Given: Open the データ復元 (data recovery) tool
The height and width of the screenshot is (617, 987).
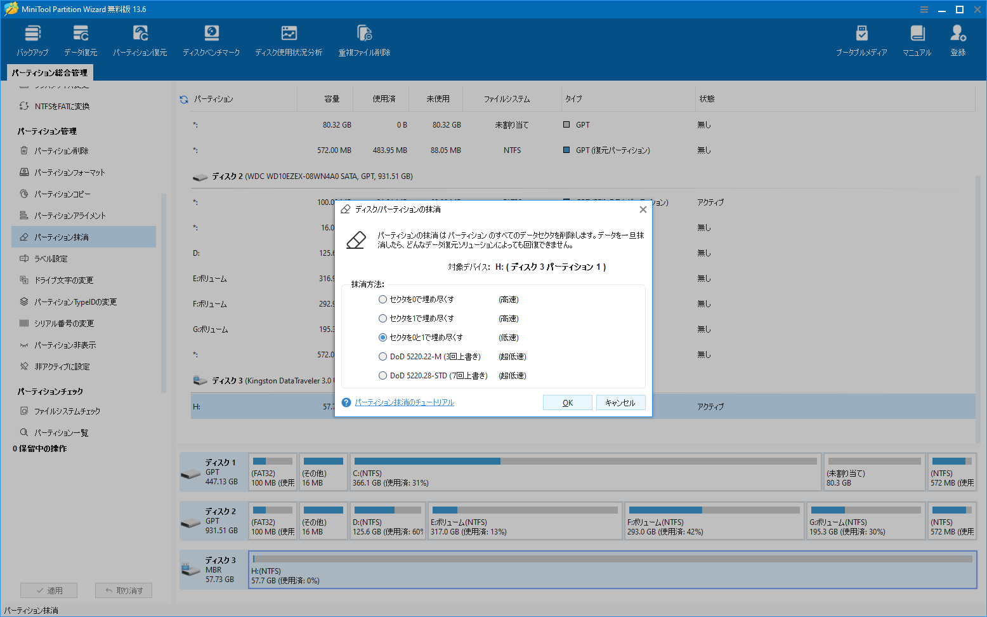Looking at the screenshot, I should point(80,39).
